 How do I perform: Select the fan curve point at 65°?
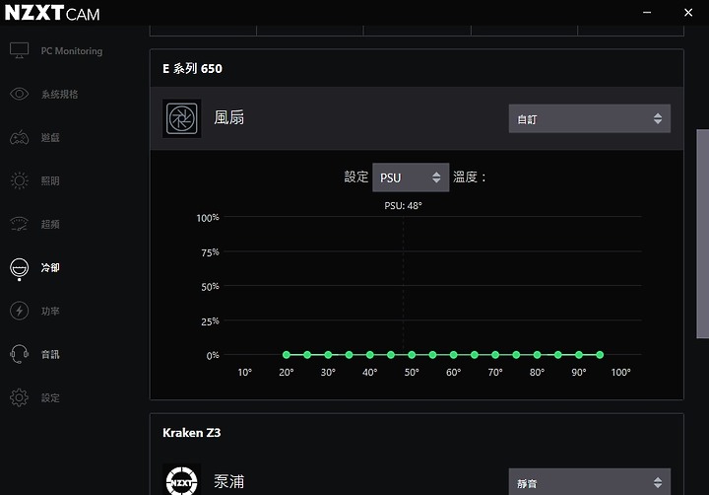click(475, 355)
